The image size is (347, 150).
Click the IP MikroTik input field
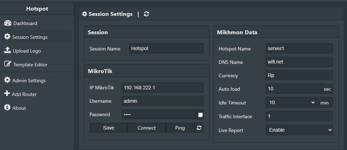click(x=163, y=88)
